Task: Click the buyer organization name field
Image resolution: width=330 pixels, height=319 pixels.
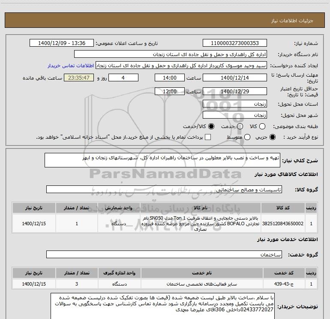Action: click(171, 54)
